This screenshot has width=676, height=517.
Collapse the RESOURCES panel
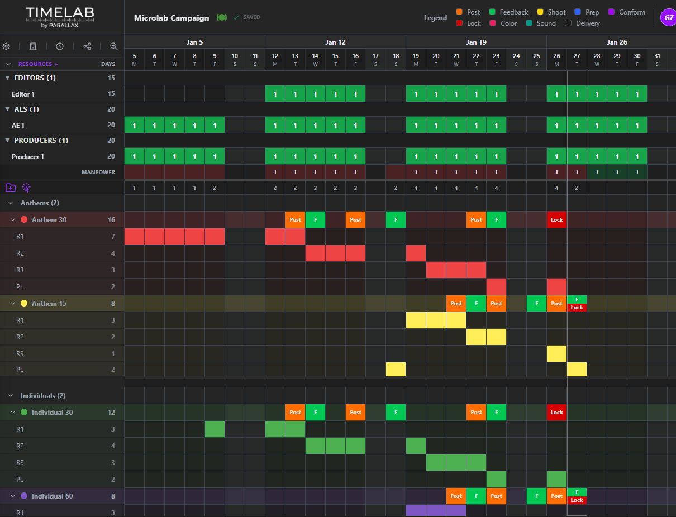tap(8, 64)
